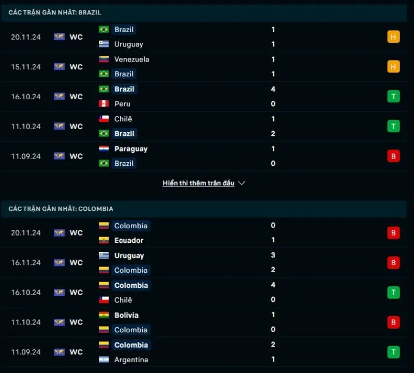This screenshot has height=373, width=414.
Task: Toggle the red B badge on the Colombia-Ecuador match
Action: pos(393,232)
